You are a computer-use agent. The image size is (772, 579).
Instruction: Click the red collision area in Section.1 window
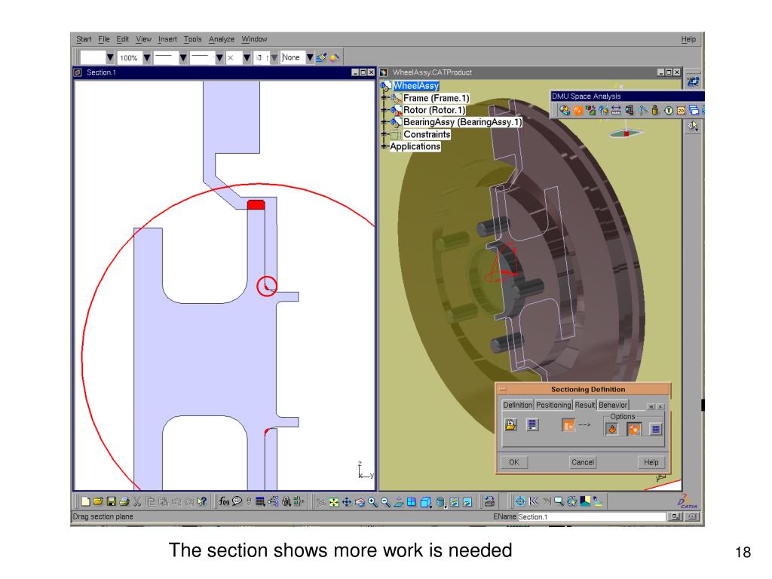256,204
